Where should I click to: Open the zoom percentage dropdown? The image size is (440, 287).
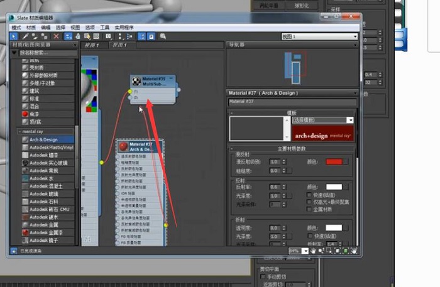coord(305,251)
